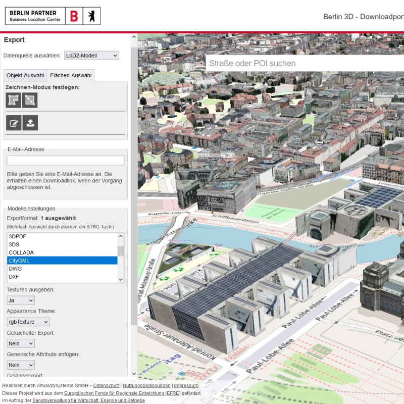
Task: Click the red B logo icon
Action: tap(74, 16)
